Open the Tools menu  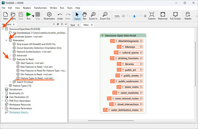[70, 8]
